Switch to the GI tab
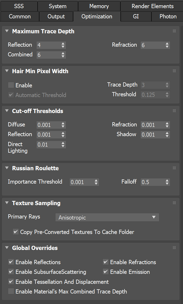 click(x=136, y=17)
